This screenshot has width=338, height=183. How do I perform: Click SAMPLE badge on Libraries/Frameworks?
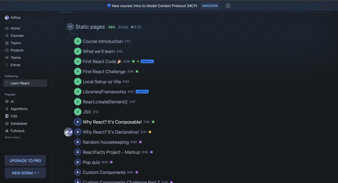pos(142,92)
